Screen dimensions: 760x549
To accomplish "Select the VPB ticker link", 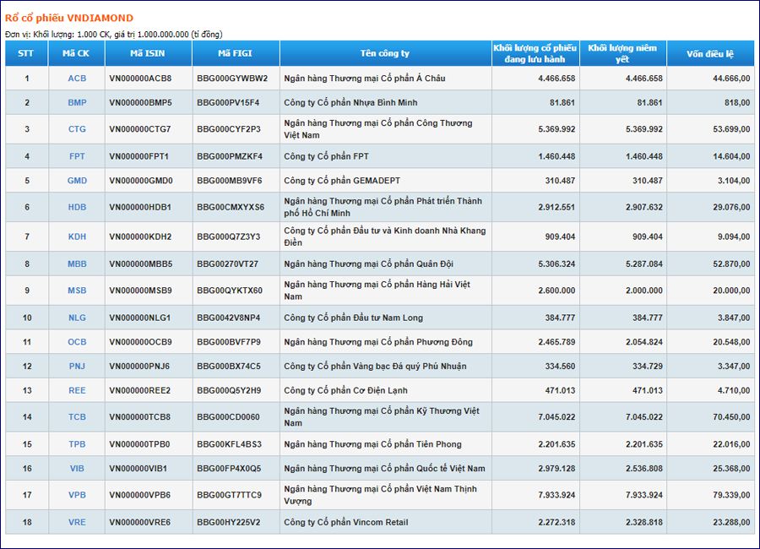I will pos(77,495).
